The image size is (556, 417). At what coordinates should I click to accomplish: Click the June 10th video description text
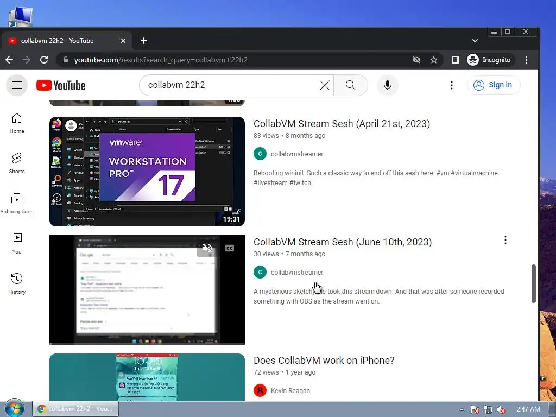378,296
